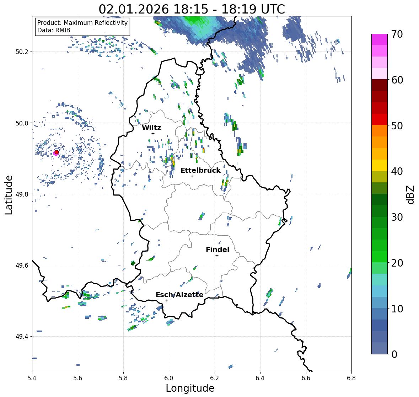
Task: Select the Ettelbruck station label
Action: coord(200,170)
